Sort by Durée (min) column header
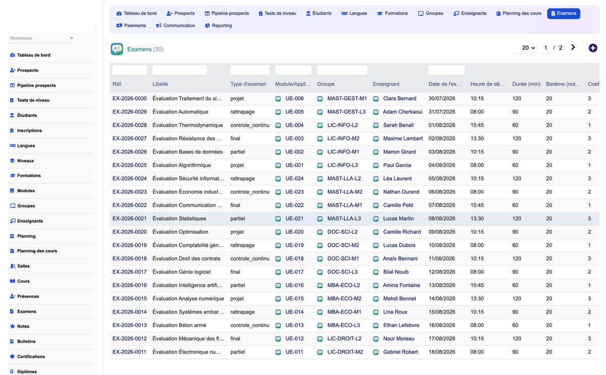The height and width of the screenshot is (375, 606). [x=526, y=84]
